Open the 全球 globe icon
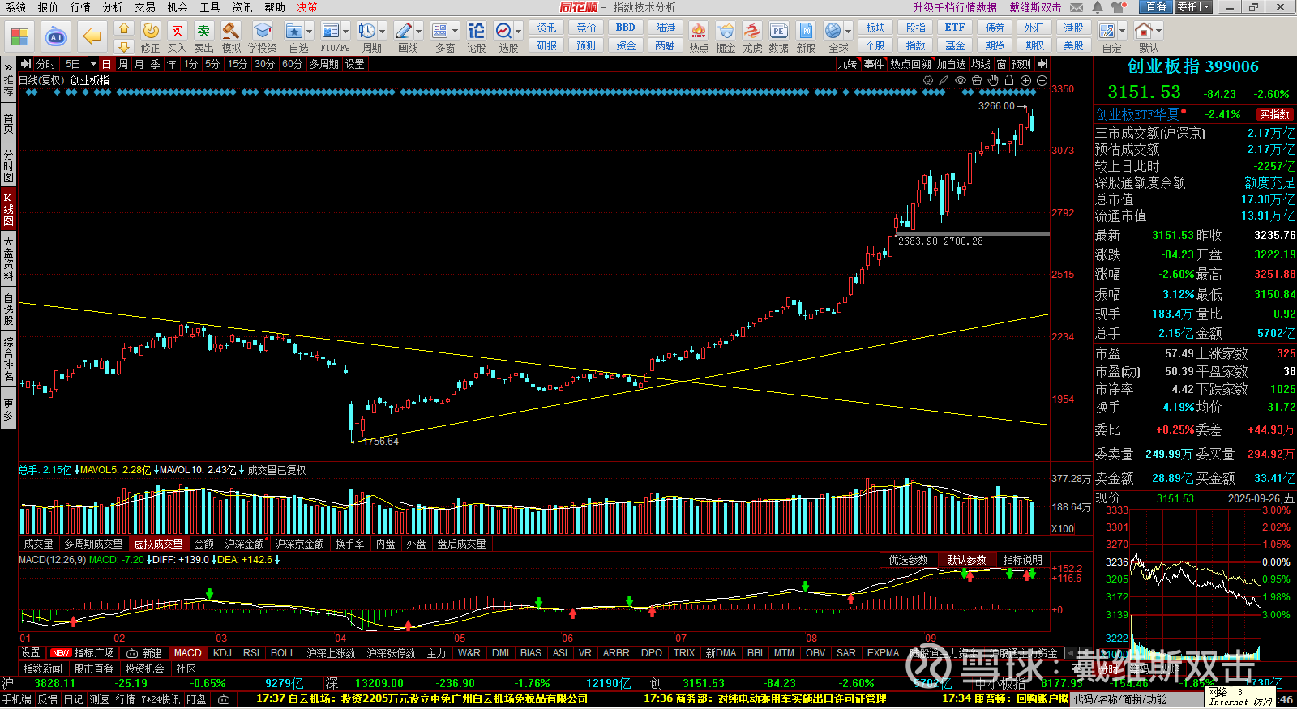 tap(833, 31)
